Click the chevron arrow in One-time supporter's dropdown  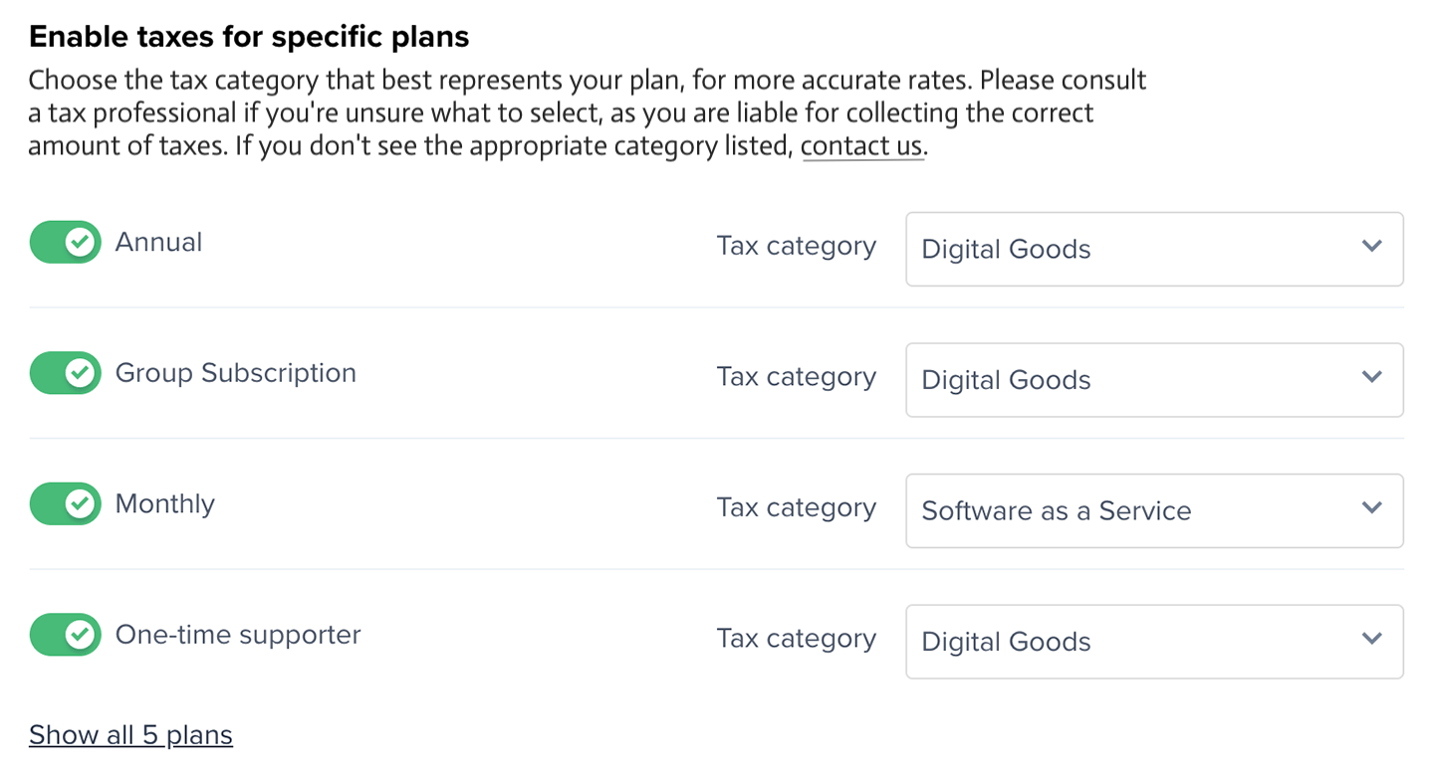coord(1371,639)
